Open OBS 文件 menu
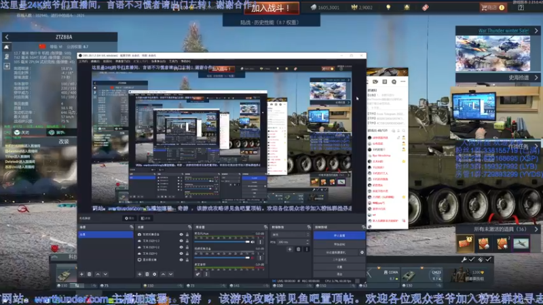The width and height of the screenshot is (543, 305). (x=83, y=61)
